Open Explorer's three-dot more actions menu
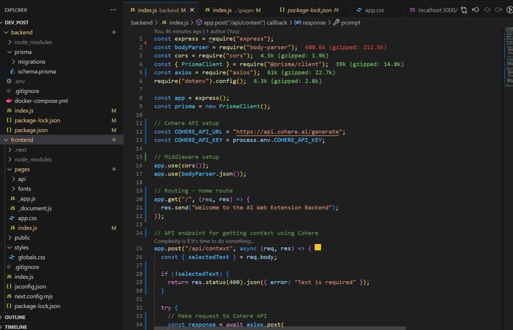Viewport: 513px width, 330px height. tap(113, 10)
